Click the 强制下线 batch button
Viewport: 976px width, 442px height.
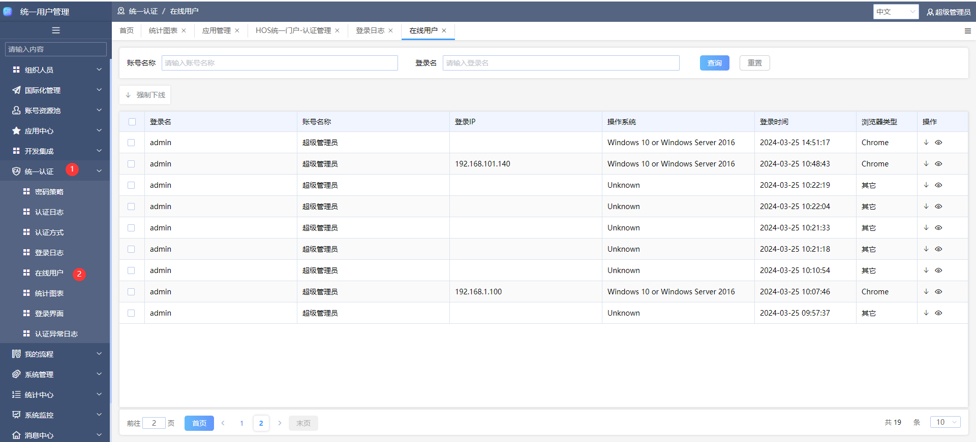click(145, 95)
